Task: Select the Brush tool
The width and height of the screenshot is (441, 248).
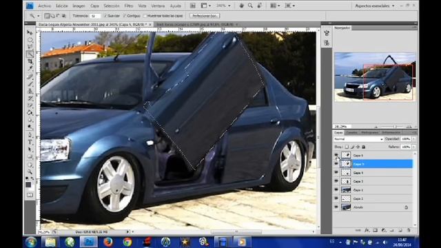Action: [30, 84]
